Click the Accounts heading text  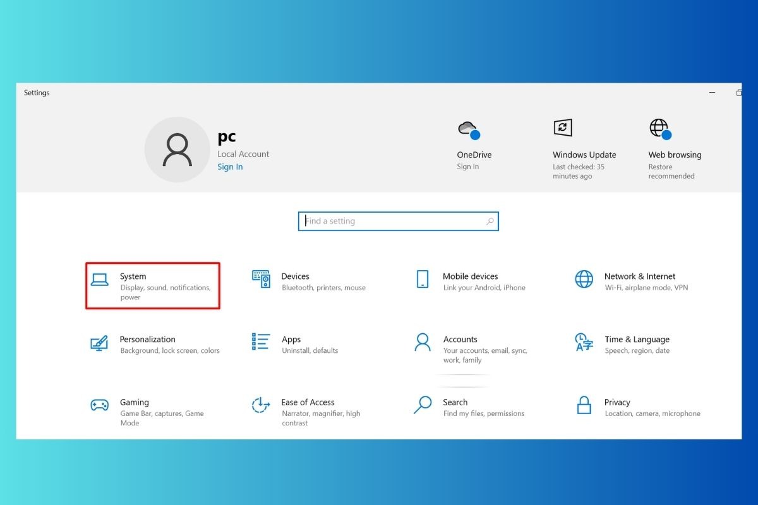[x=460, y=339]
